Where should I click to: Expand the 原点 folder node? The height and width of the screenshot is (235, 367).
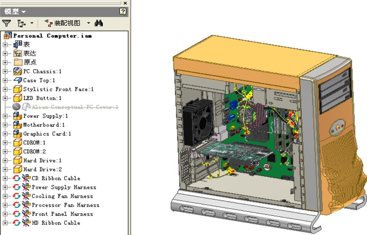click(x=5, y=62)
